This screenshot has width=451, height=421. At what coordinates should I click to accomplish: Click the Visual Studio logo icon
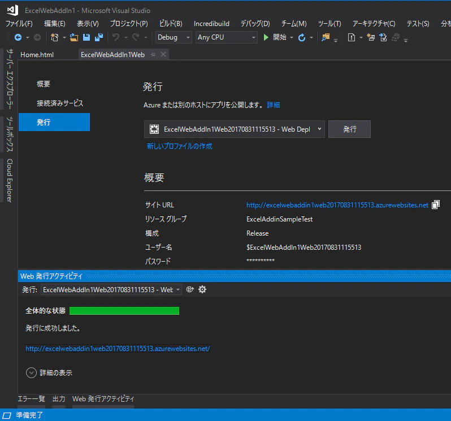[12, 10]
